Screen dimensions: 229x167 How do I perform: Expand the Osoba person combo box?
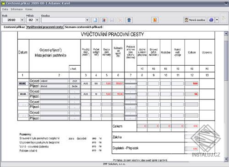coord(87,20)
